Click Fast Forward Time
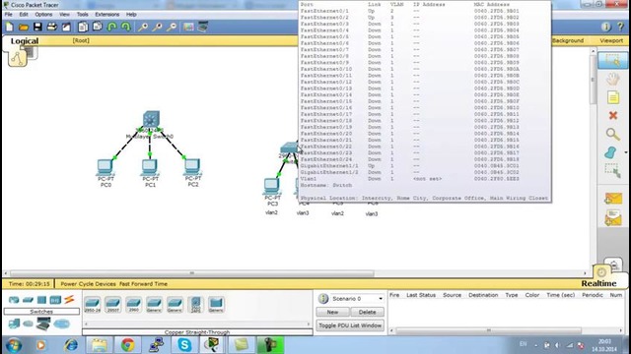The width and height of the screenshot is (631, 354). (143, 284)
